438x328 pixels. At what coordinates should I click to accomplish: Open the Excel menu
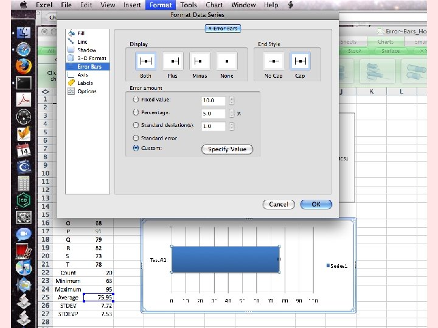pos(44,5)
